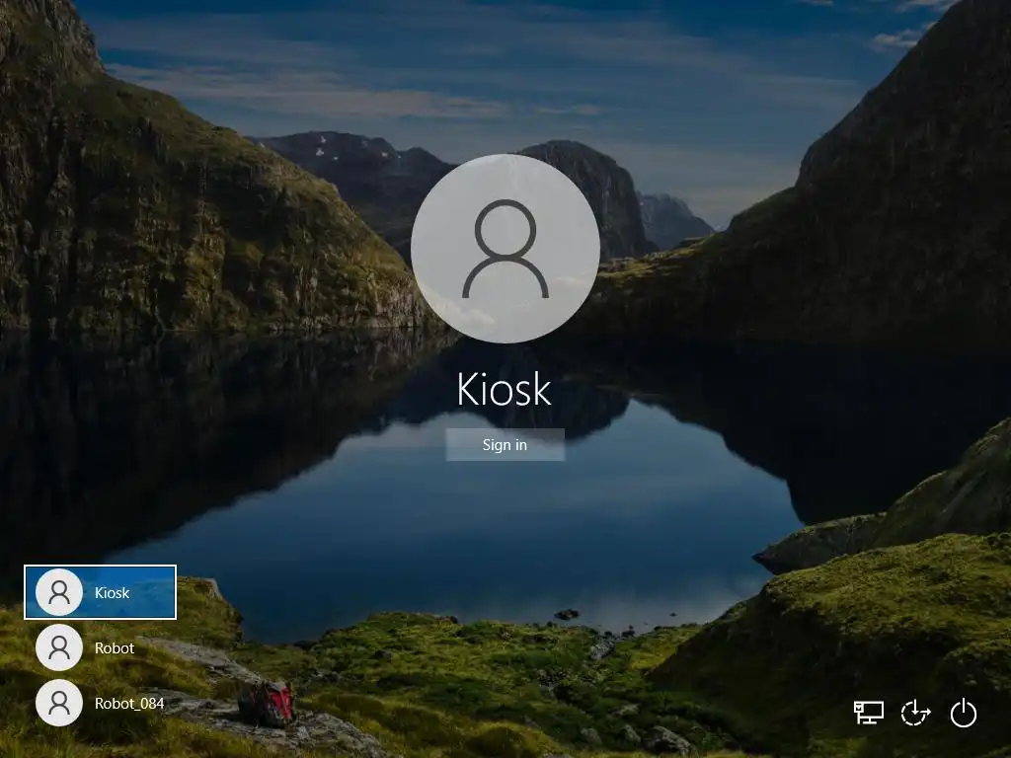1011x758 pixels.
Task: Click the Robot_084 account avatar icon
Action: (x=59, y=703)
